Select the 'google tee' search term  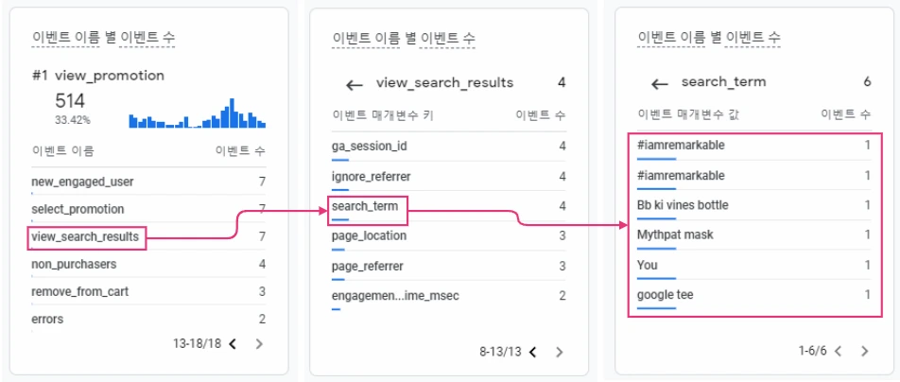(666, 295)
